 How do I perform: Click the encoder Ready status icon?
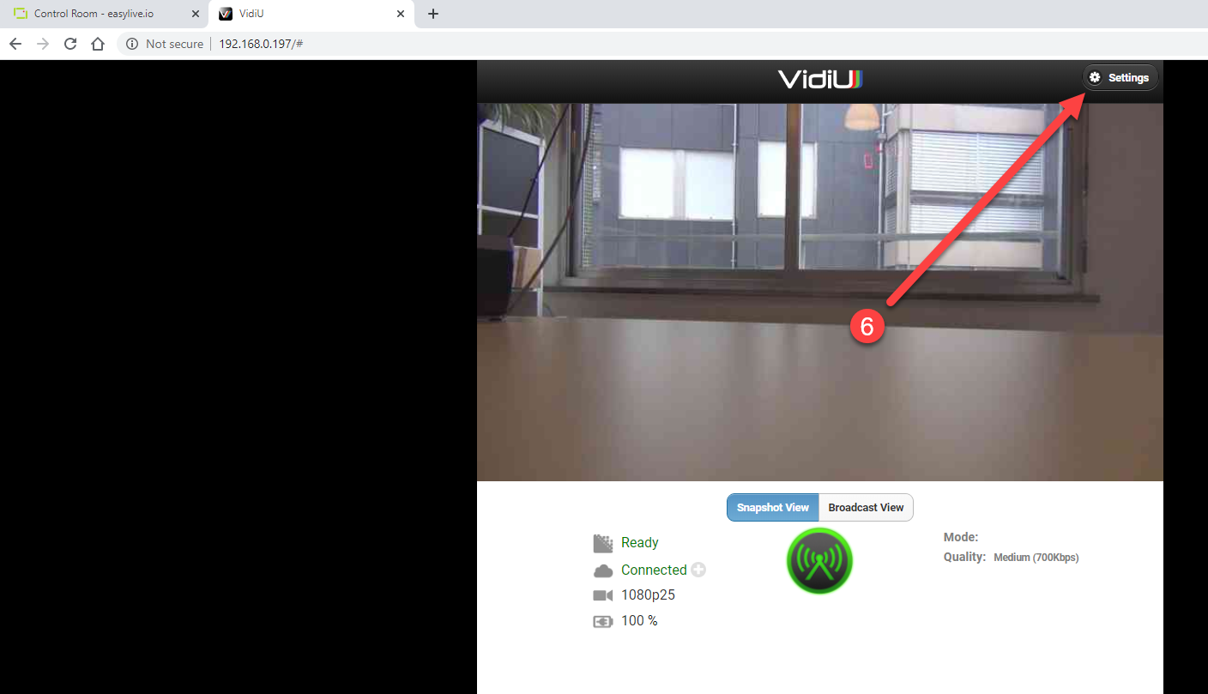pos(603,543)
